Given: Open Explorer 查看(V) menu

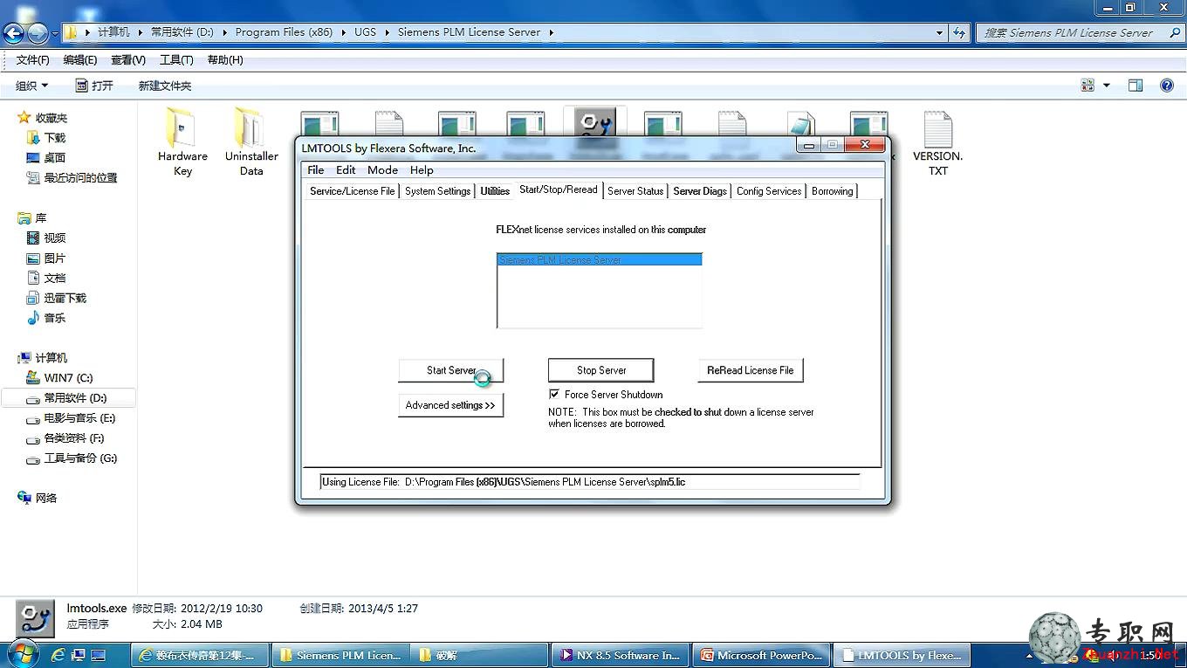Looking at the screenshot, I should [x=128, y=60].
